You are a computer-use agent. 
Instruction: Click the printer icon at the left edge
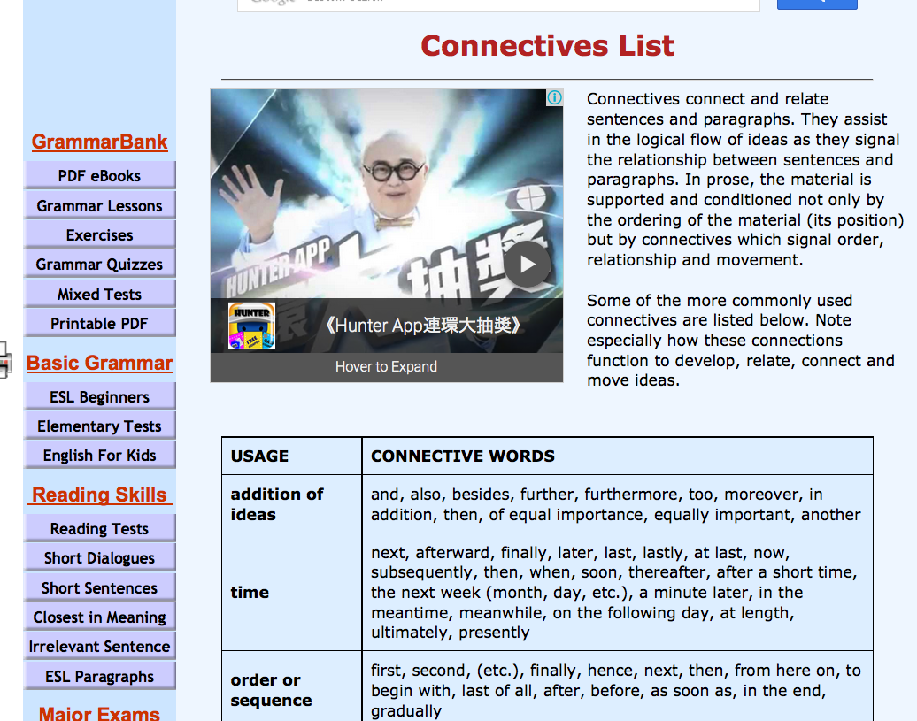coord(4,361)
